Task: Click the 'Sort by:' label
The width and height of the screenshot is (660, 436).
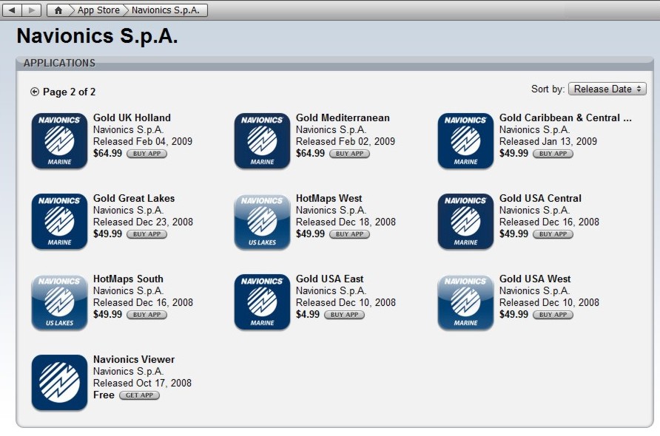Action: coord(548,89)
